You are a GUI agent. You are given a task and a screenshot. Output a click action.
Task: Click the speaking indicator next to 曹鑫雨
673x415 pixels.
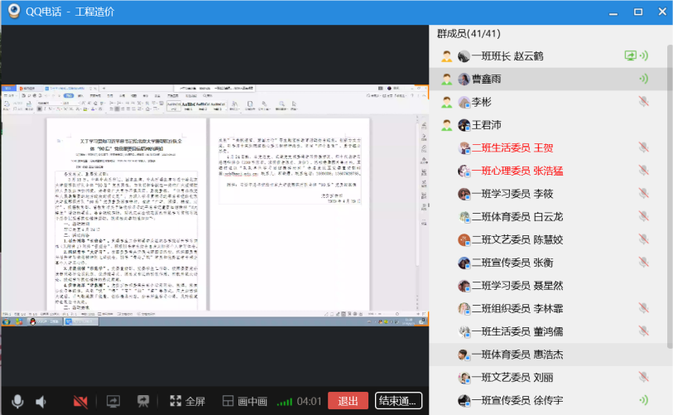pos(643,79)
